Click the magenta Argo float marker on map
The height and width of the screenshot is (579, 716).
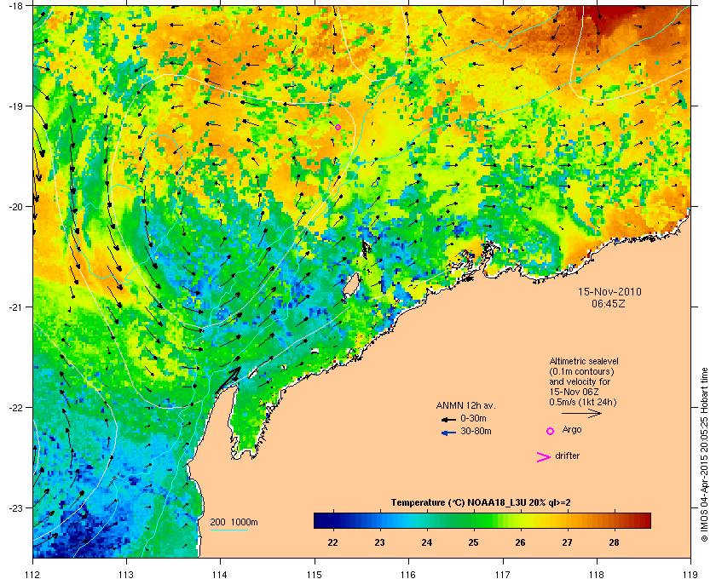point(338,128)
